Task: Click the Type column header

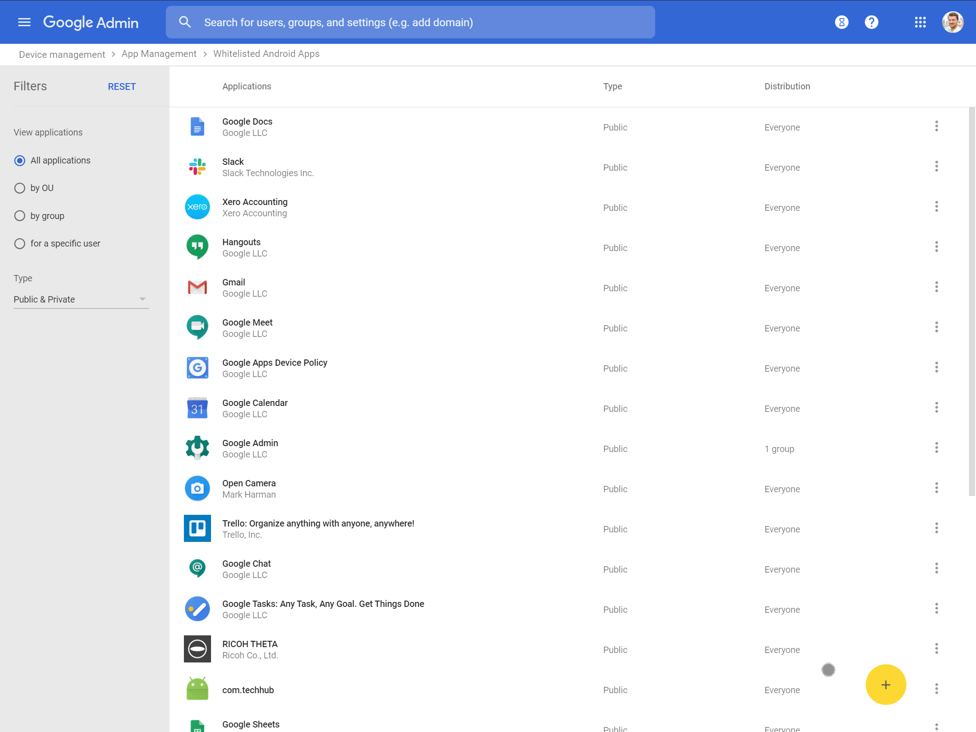Action: coord(613,86)
